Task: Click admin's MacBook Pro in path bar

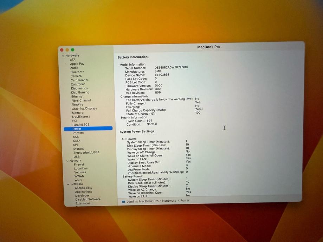Action: [142, 201]
